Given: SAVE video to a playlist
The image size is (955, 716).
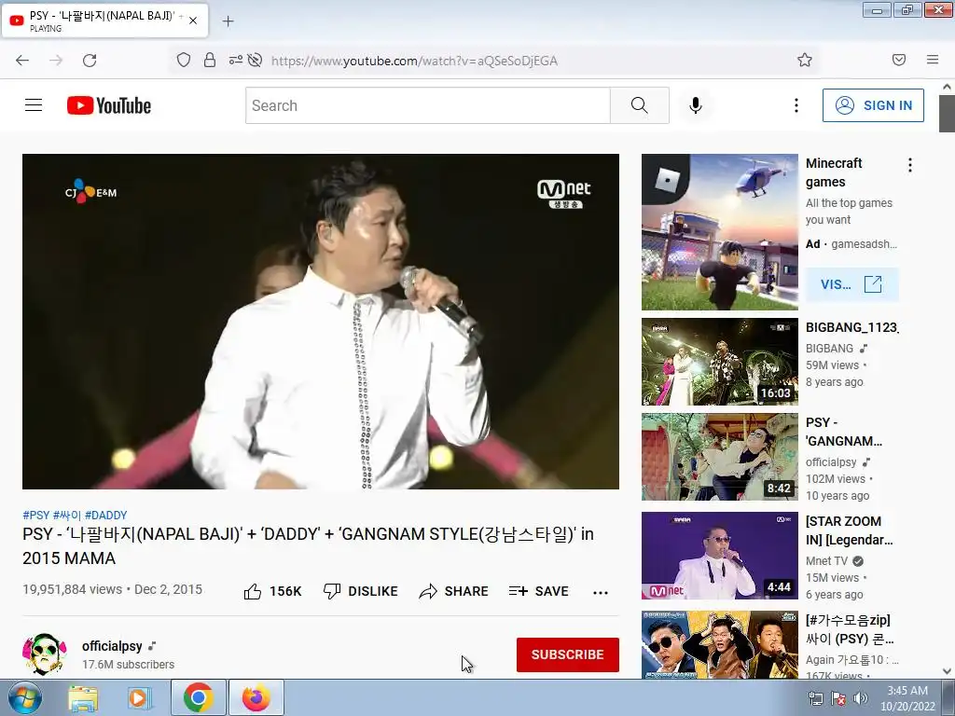Looking at the screenshot, I should pyautogui.click(x=539, y=591).
